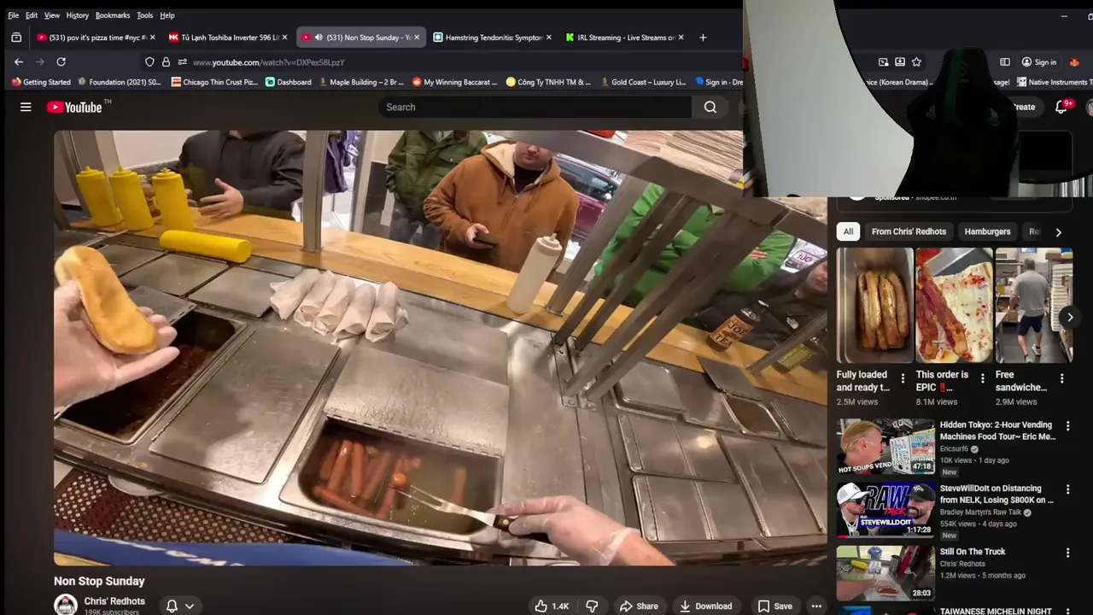Download the video

[x=705, y=606]
